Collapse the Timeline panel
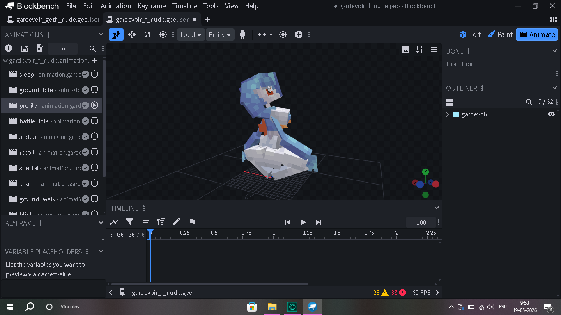Image resolution: width=561 pixels, height=315 pixels. point(437,208)
